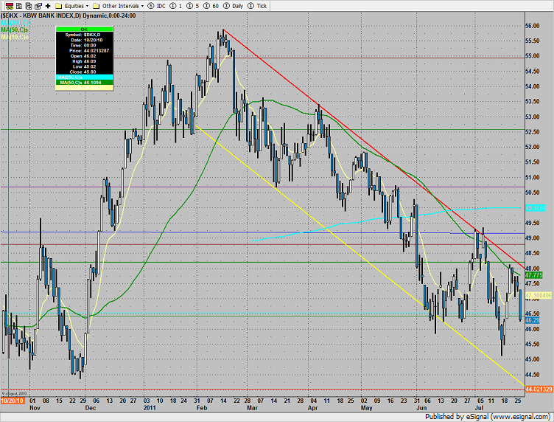Click the second toolbar icon with arrows

[x=20, y=6]
